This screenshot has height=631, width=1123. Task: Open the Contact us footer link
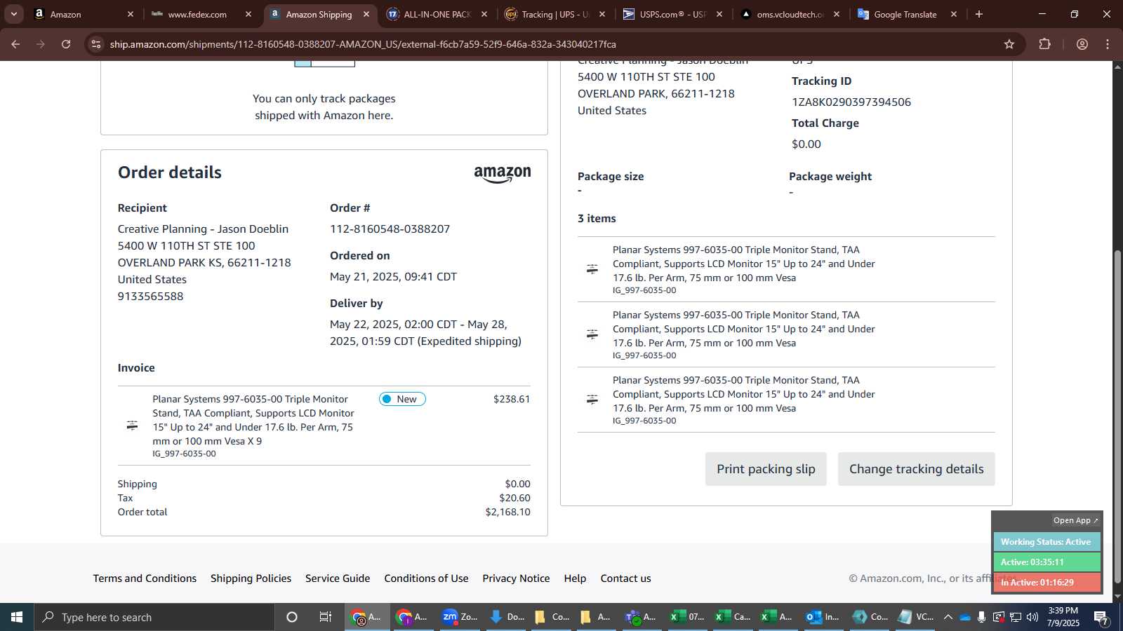[625, 578]
